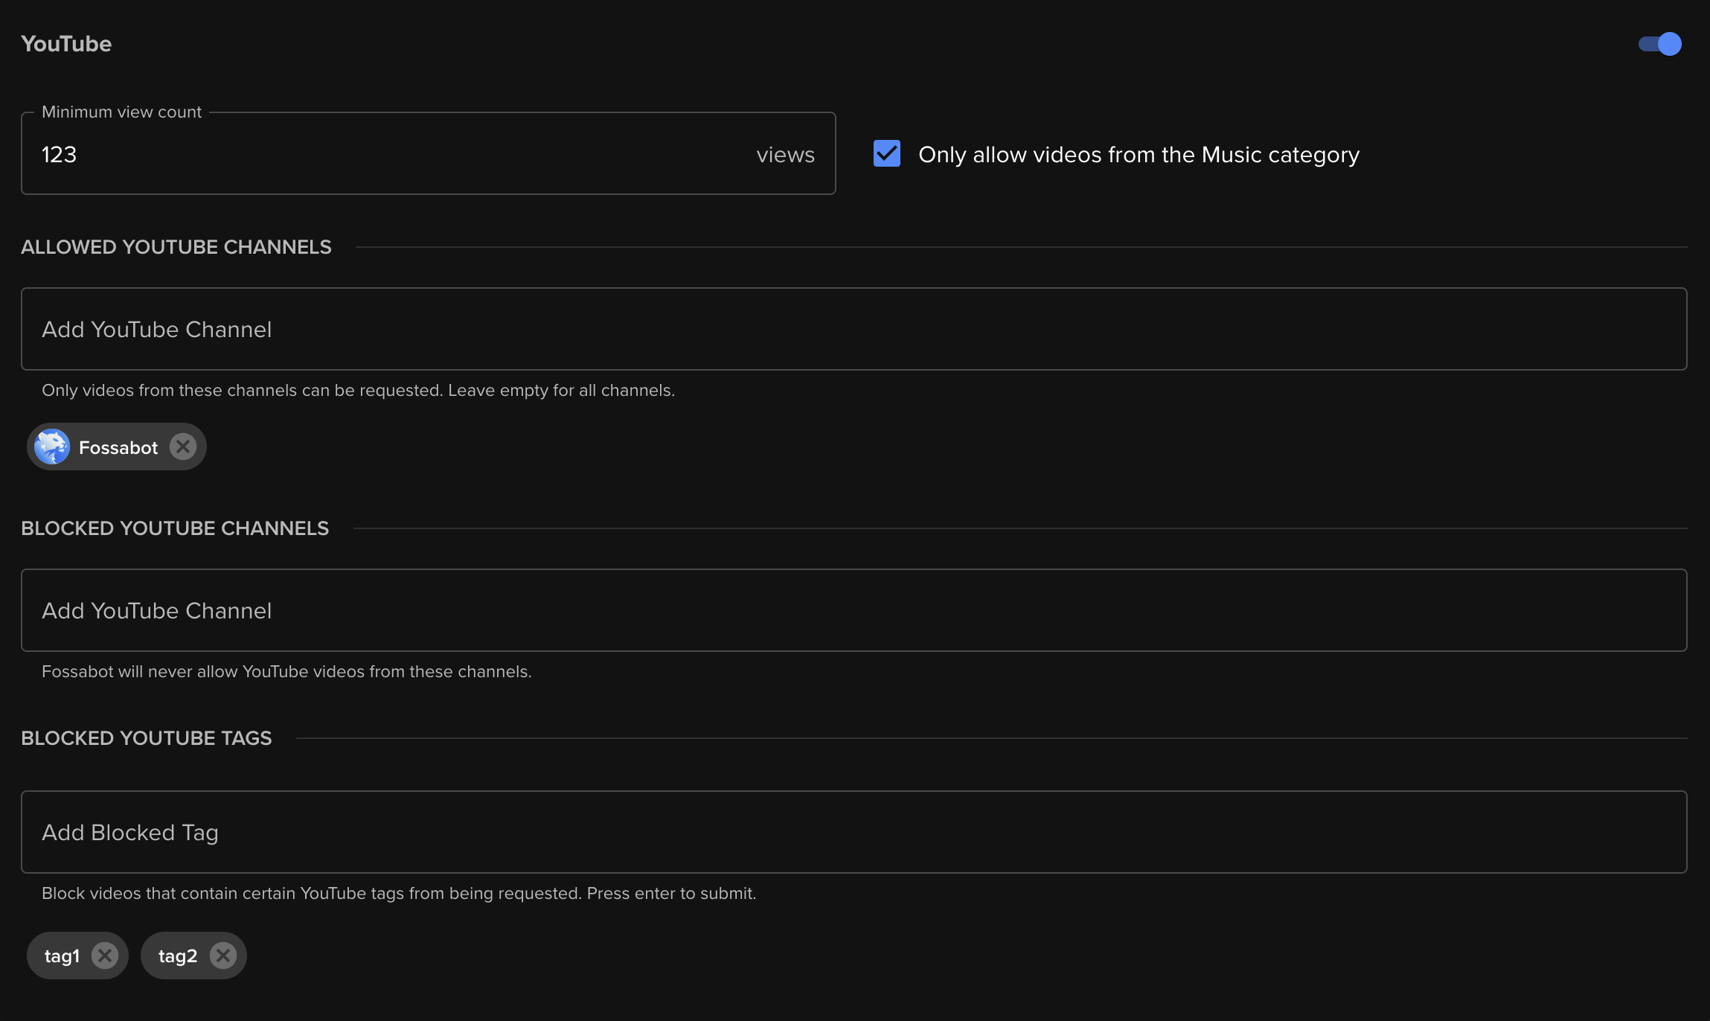
Task: Click the ALLOWED YOUTUBE CHANNELS header
Action: click(176, 246)
